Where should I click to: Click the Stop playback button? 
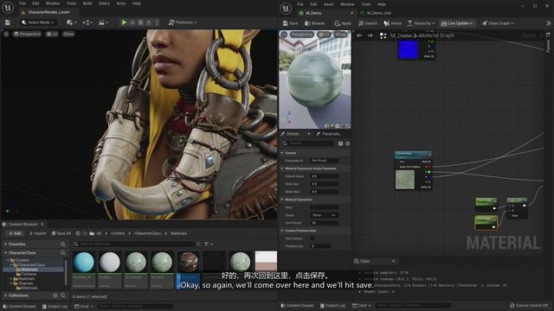tap(140, 22)
